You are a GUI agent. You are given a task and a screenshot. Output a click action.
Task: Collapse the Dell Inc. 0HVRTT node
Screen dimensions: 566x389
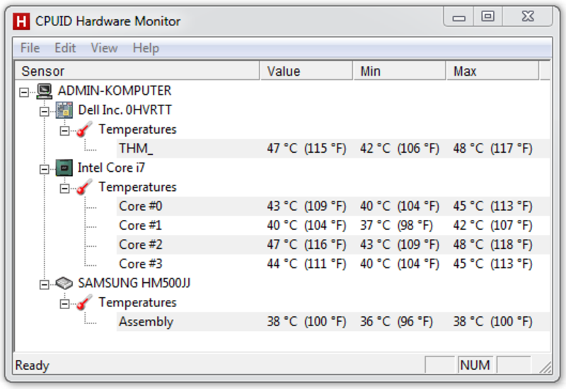44,112
